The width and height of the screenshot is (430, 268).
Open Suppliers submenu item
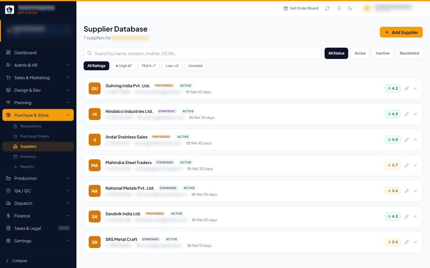point(38,147)
